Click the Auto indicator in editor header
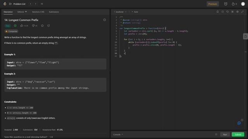 pos(135,12)
